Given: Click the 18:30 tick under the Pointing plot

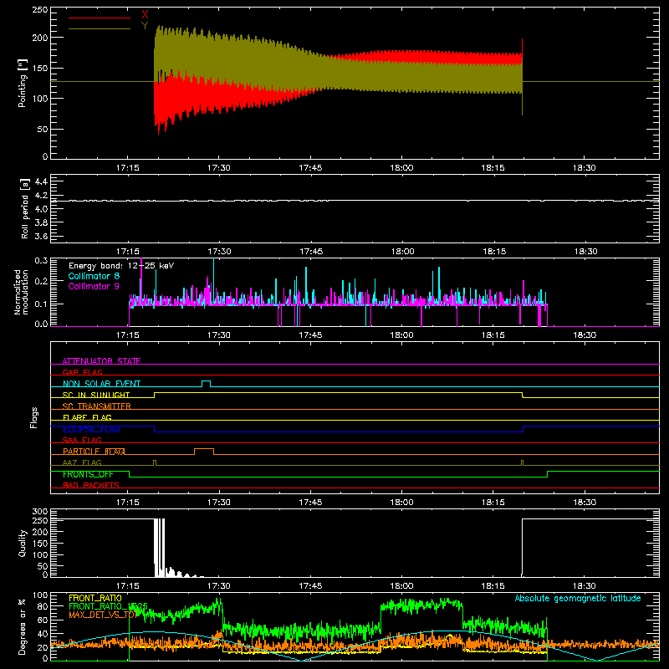Looking at the screenshot, I should tap(584, 168).
